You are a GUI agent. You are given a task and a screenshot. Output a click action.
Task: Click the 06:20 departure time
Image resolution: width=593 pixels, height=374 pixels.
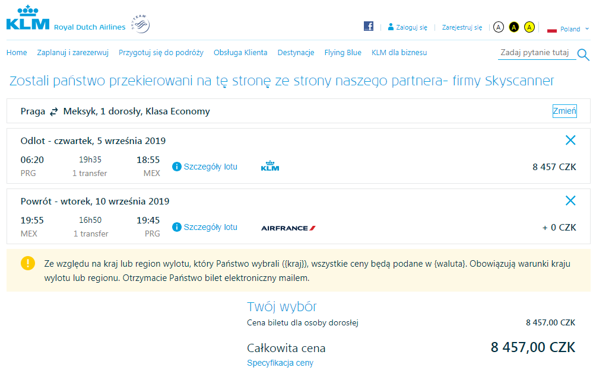pos(32,160)
